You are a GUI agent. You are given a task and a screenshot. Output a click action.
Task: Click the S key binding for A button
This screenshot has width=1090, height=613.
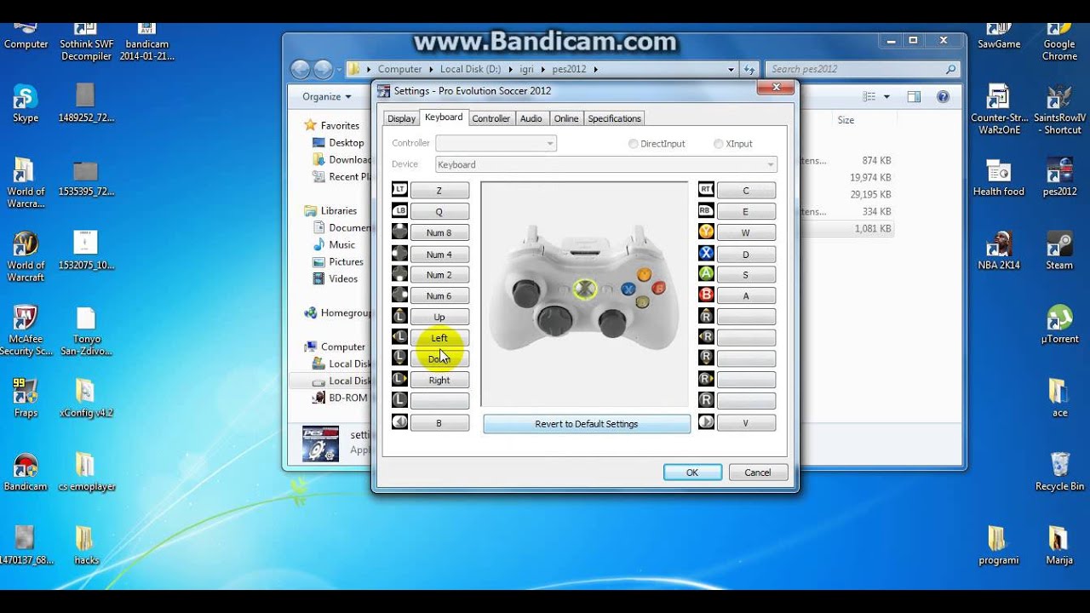(746, 275)
